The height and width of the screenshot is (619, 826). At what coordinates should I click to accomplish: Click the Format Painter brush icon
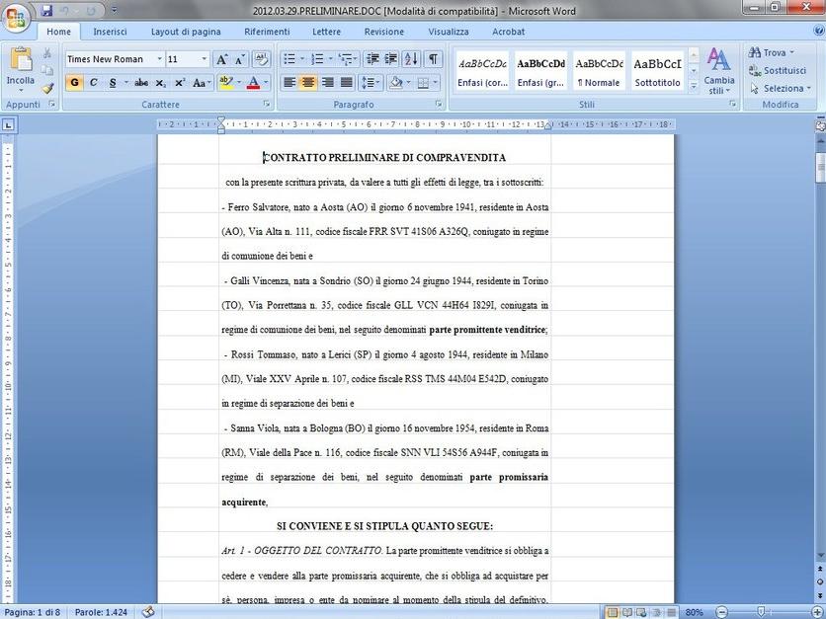pyautogui.click(x=47, y=89)
